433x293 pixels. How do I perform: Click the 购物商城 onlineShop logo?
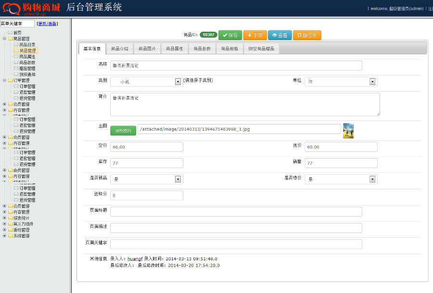(31, 9)
